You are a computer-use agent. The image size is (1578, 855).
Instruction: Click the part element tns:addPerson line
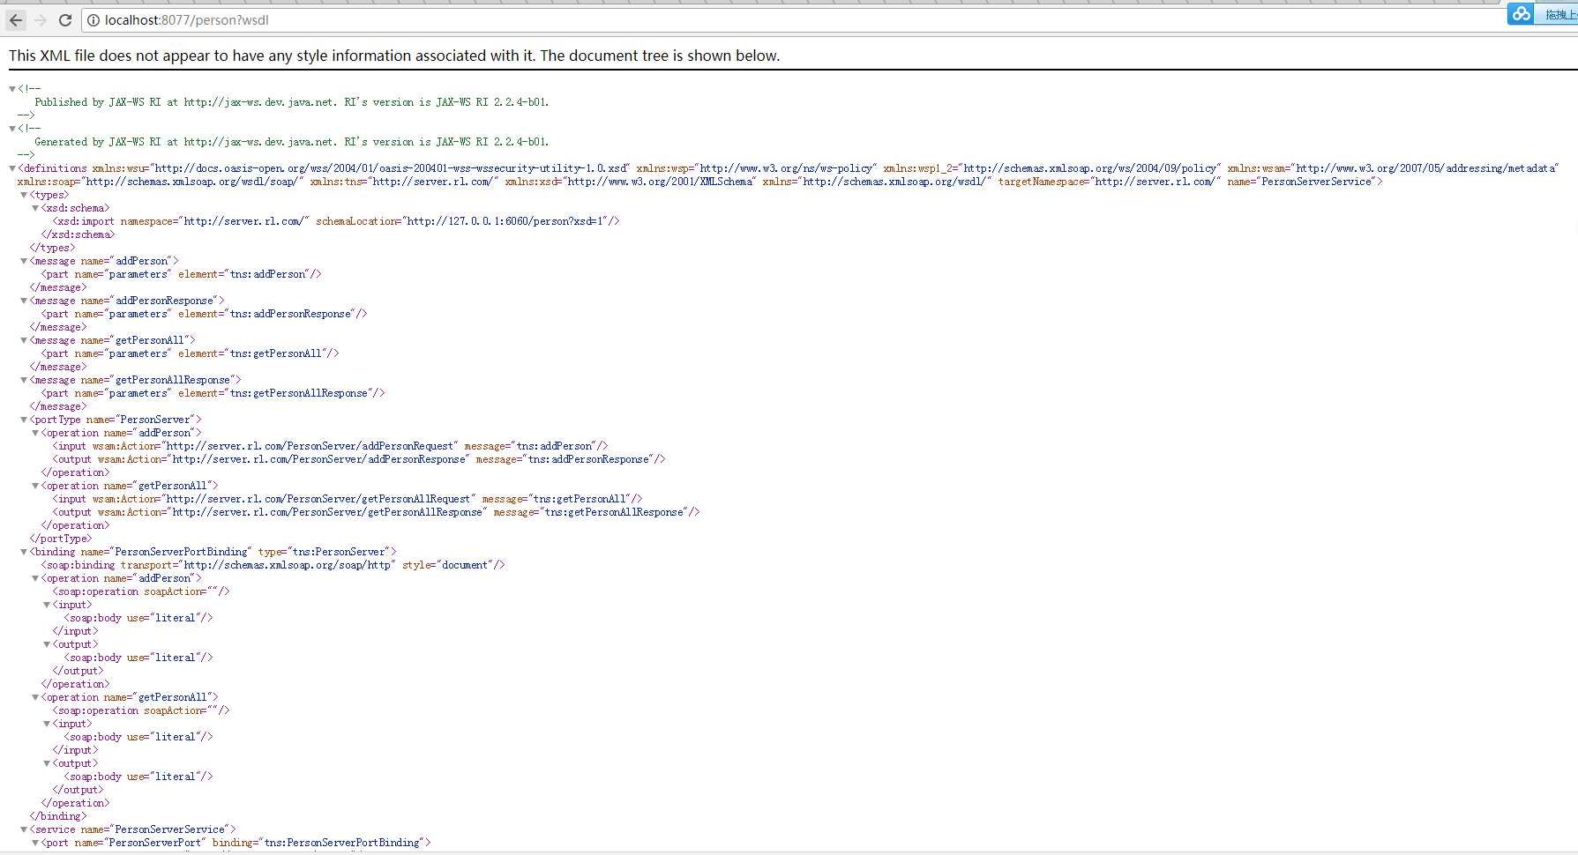coord(181,274)
